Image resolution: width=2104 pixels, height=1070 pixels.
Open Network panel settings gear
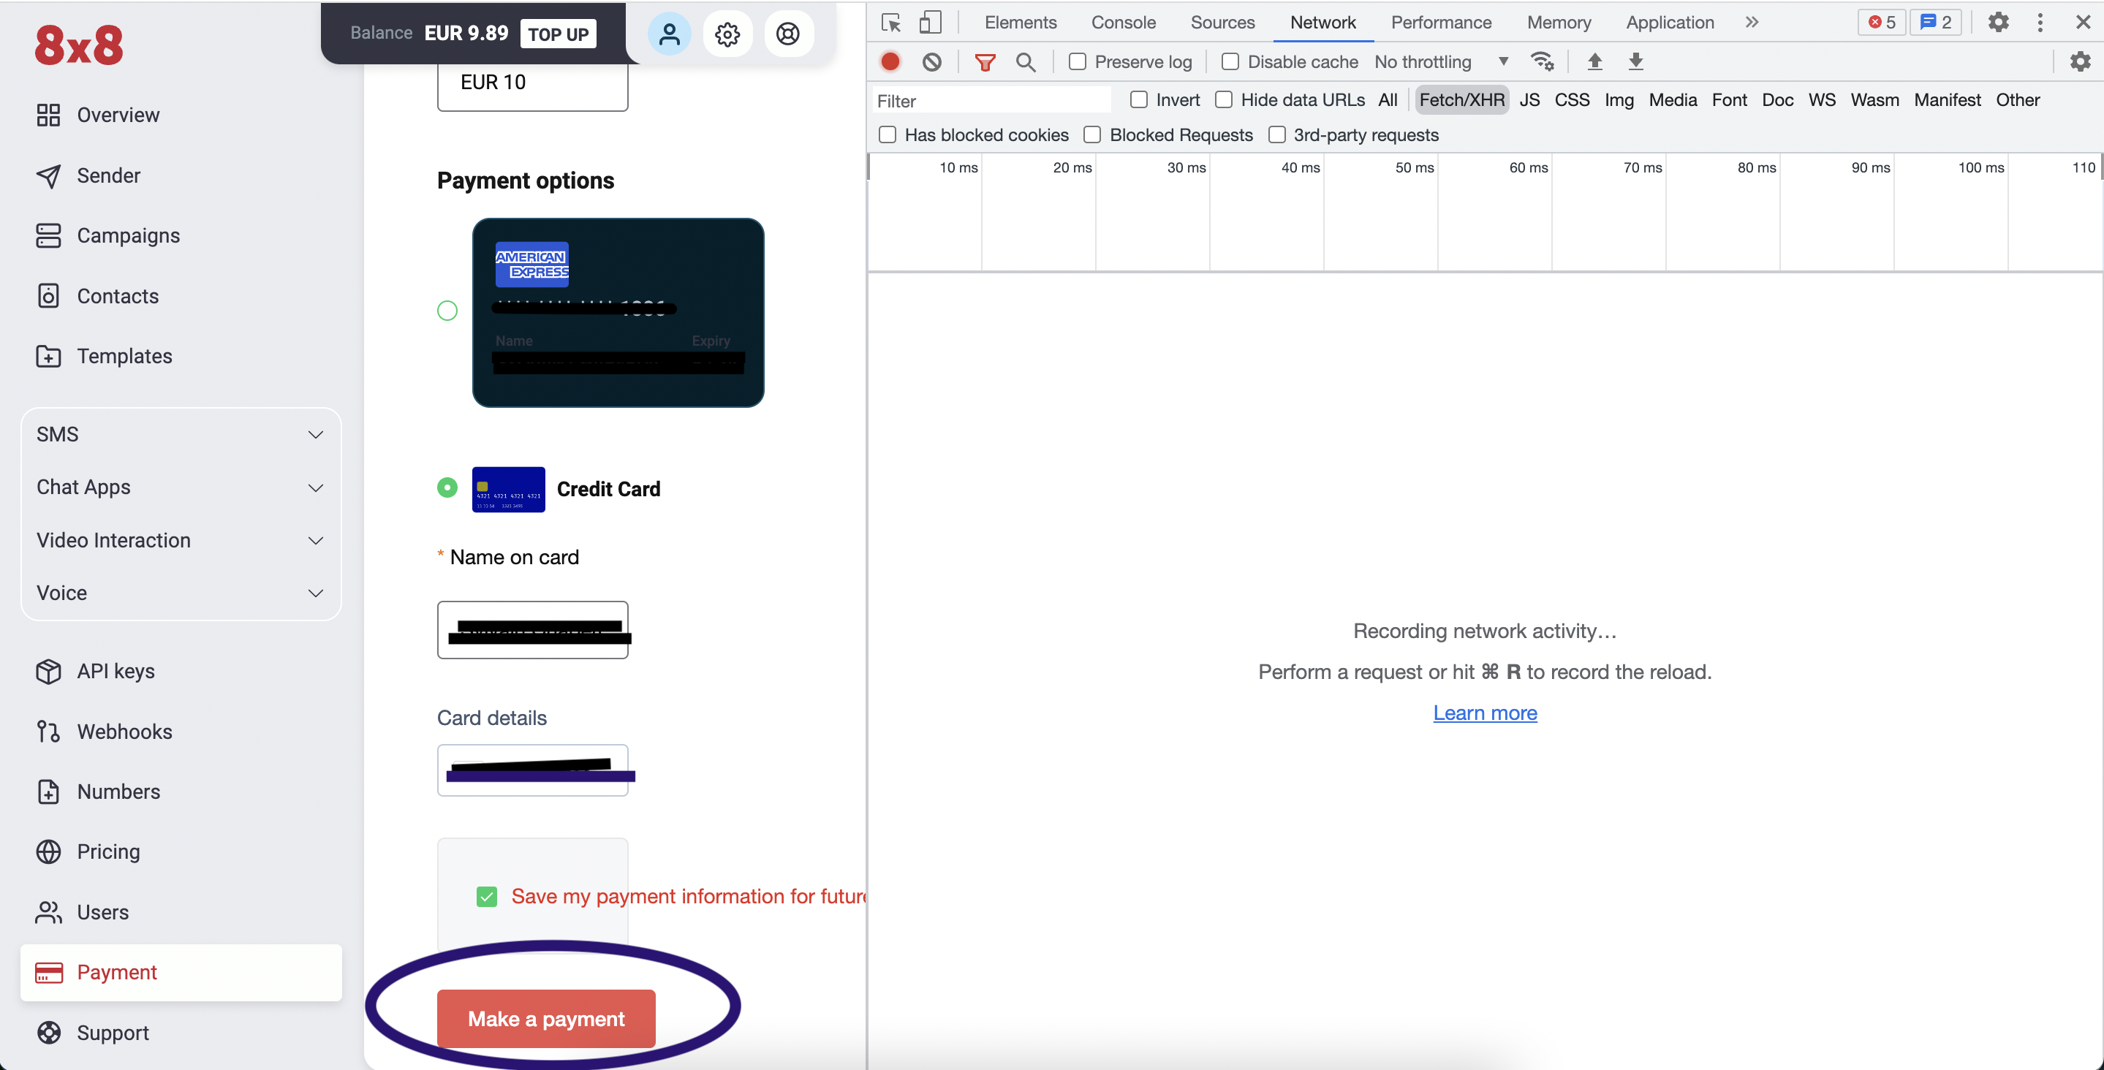[2081, 61]
